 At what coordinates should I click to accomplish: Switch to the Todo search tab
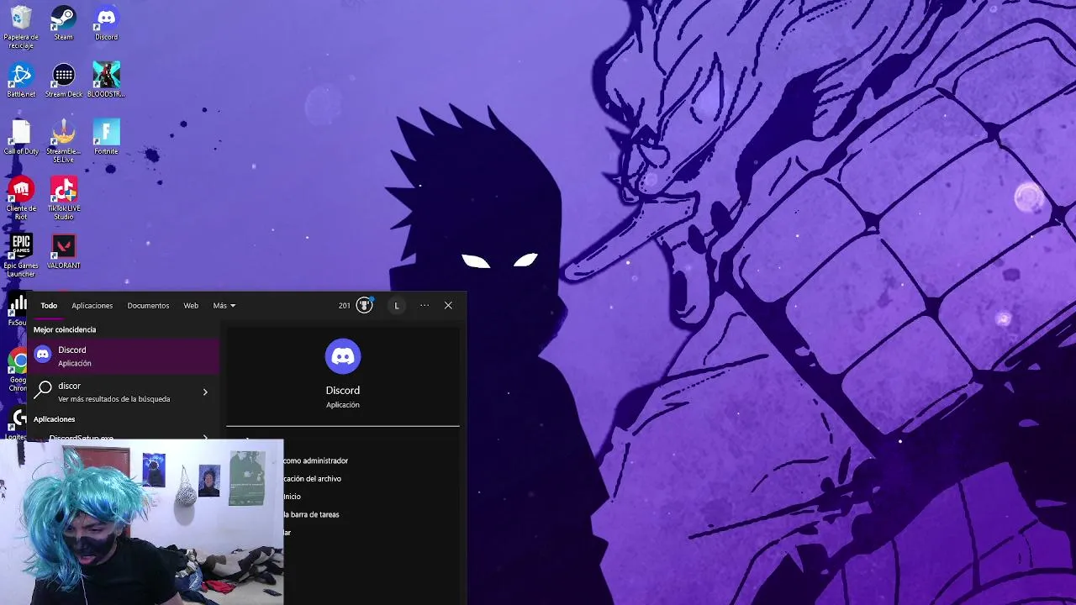click(49, 306)
